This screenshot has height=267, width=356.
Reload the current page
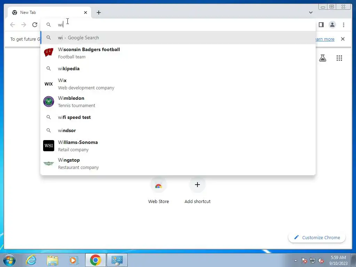coord(35,25)
